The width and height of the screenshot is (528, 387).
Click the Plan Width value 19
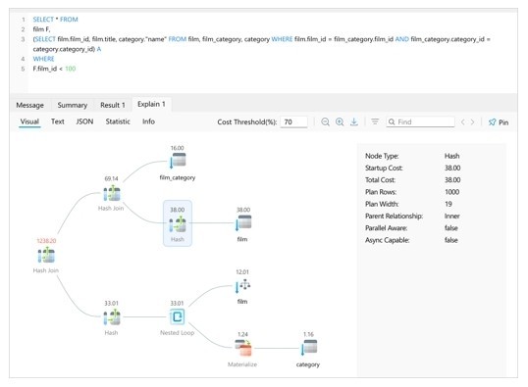coord(449,204)
